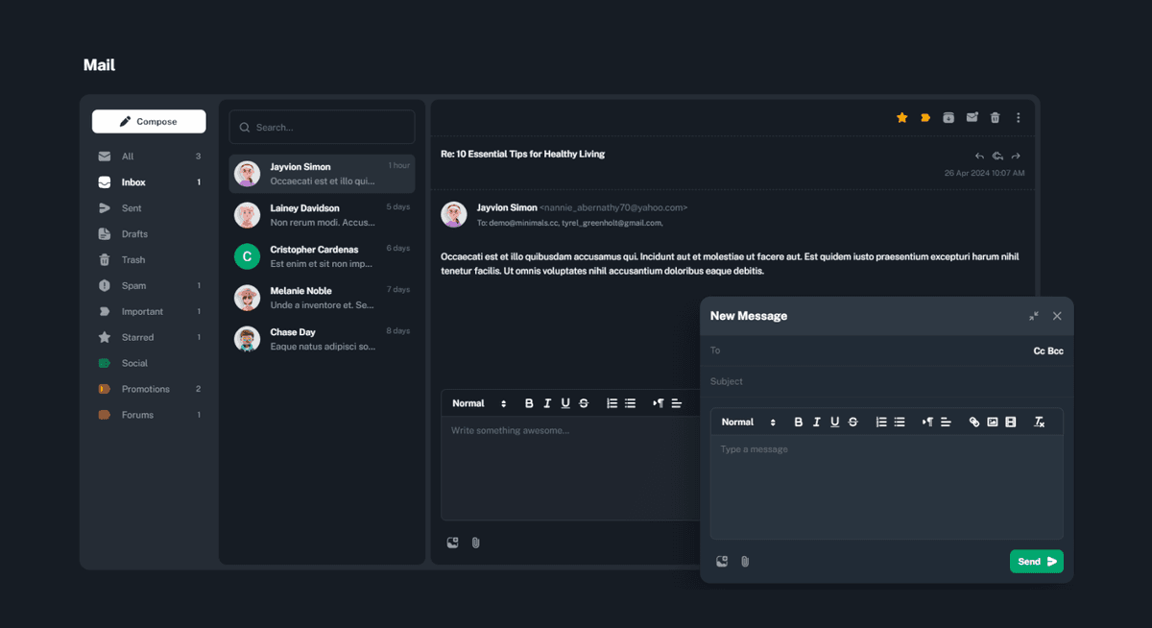The width and height of the screenshot is (1152, 628).
Task: Click the Type a message text area
Action: coord(886,488)
